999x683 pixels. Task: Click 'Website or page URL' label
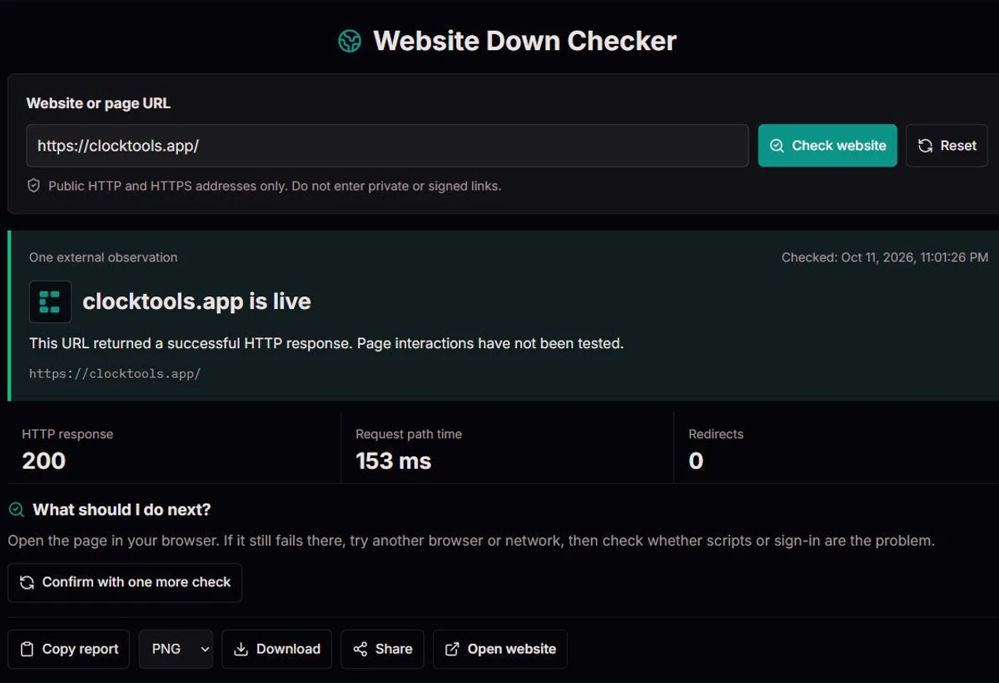click(98, 103)
